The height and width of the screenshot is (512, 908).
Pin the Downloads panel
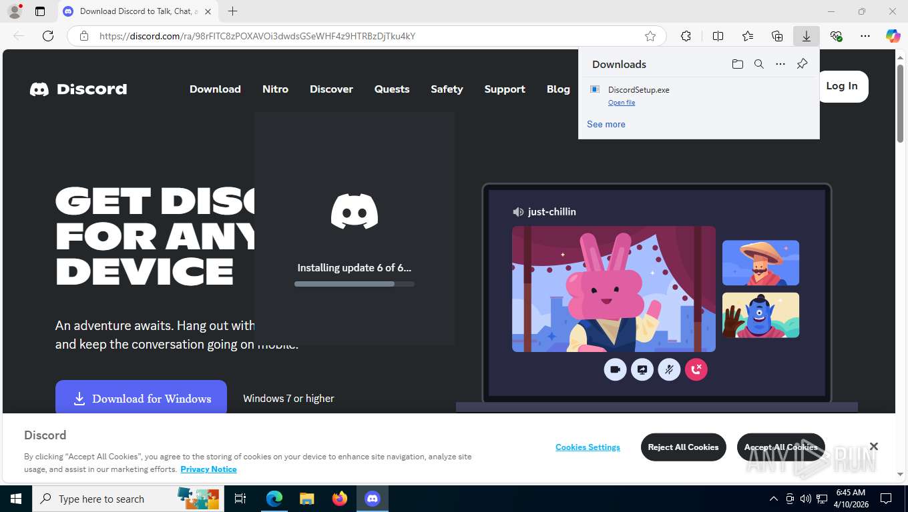[x=803, y=64]
